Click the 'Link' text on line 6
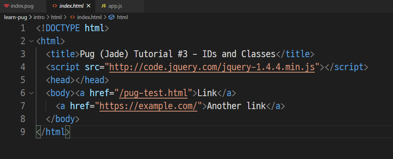The width and height of the screenshot is (393, 159). tap(207, 93)
